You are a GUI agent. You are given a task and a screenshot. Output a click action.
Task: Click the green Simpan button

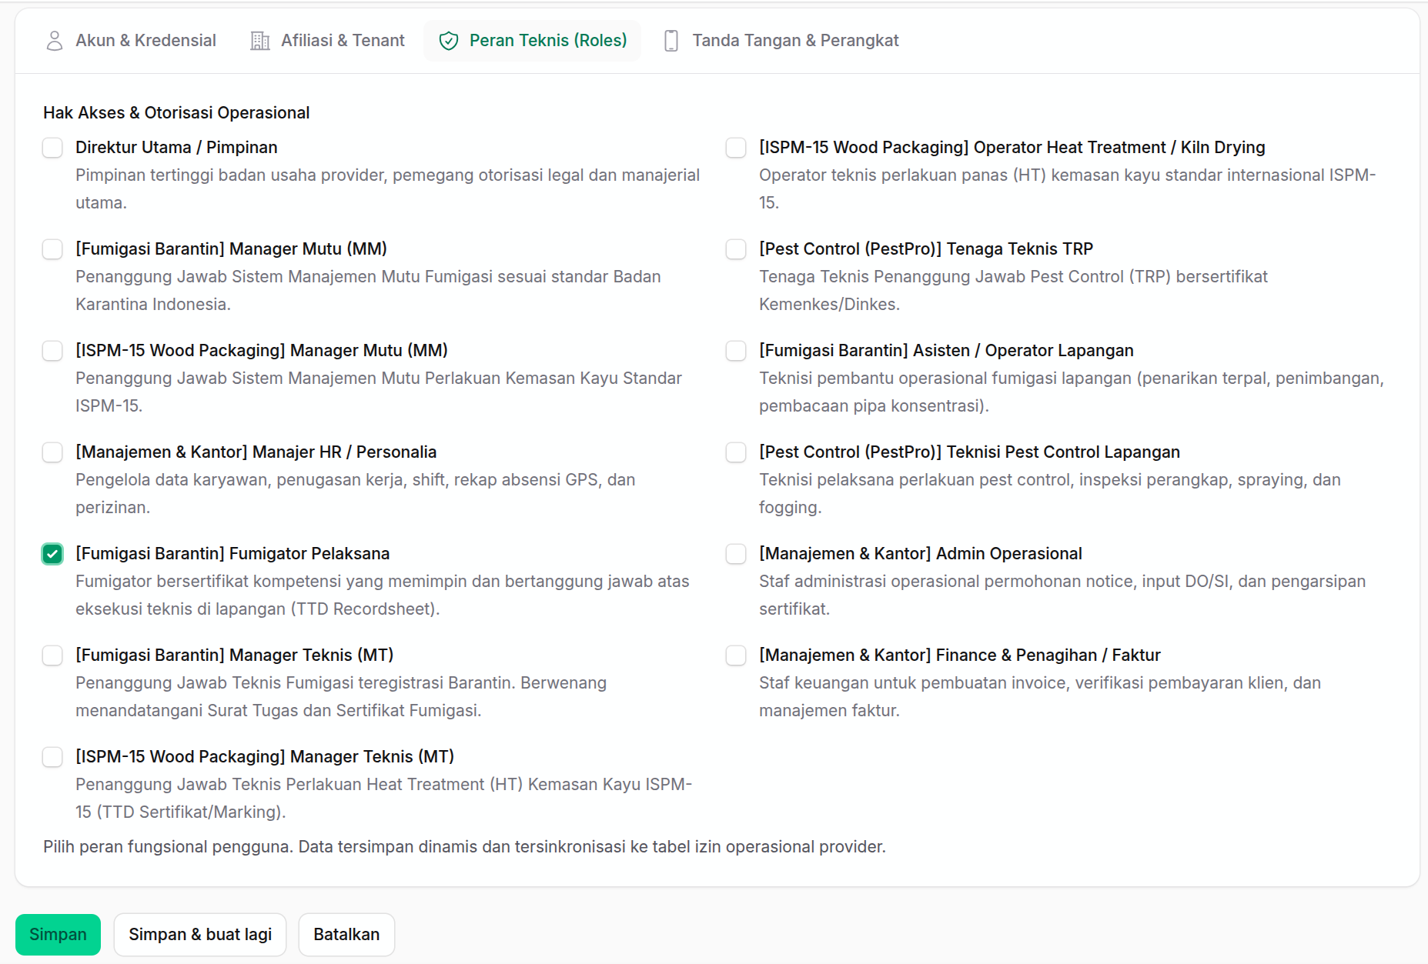pyautogui.click(x=58, y=935)
